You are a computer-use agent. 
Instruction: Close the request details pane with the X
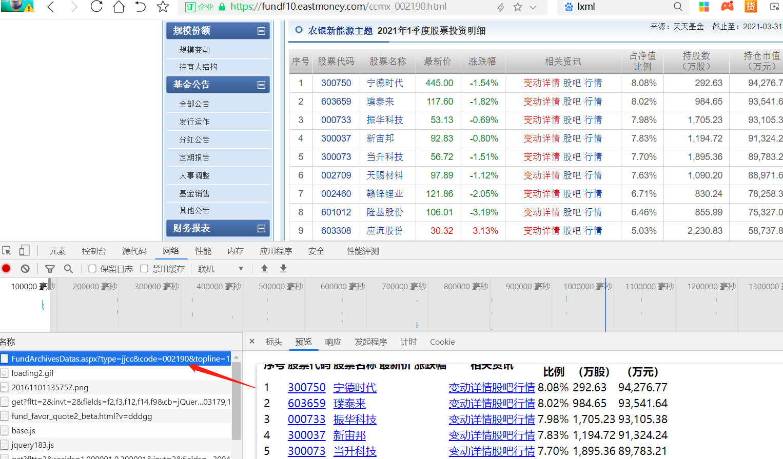tap(252, 341)
